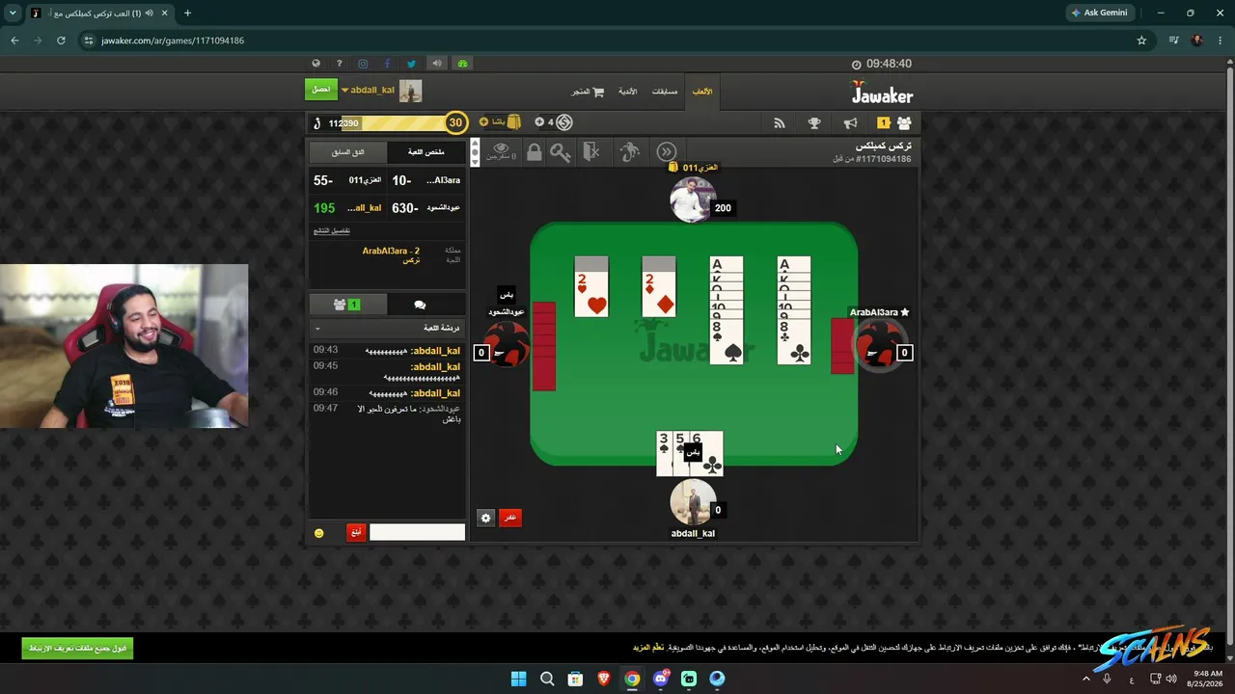Click the red button beside the gear
This screenshot has height=694, width=1235.
tap(509, 518)
